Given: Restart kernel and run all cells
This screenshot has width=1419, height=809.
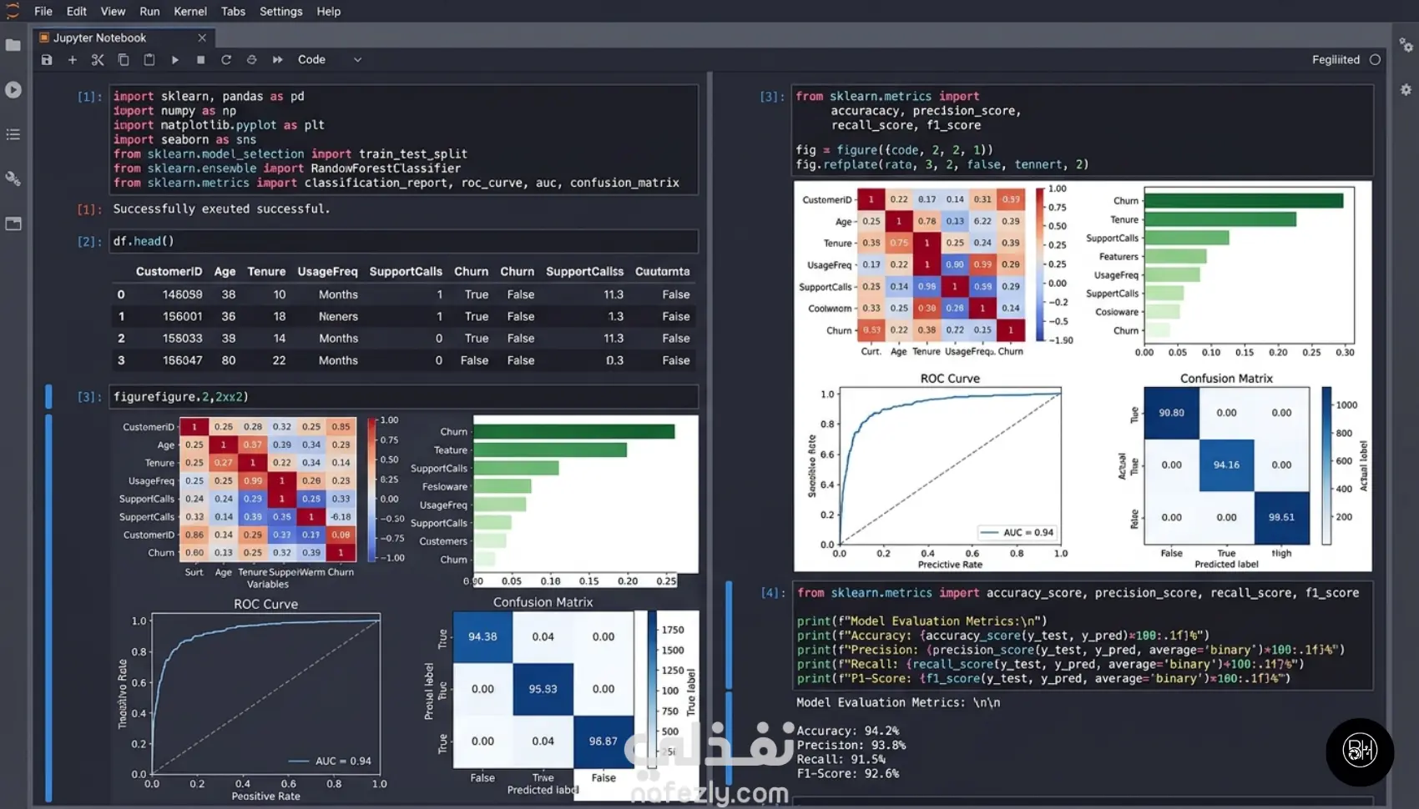Looking at the screenshot, I should [278, 60].
